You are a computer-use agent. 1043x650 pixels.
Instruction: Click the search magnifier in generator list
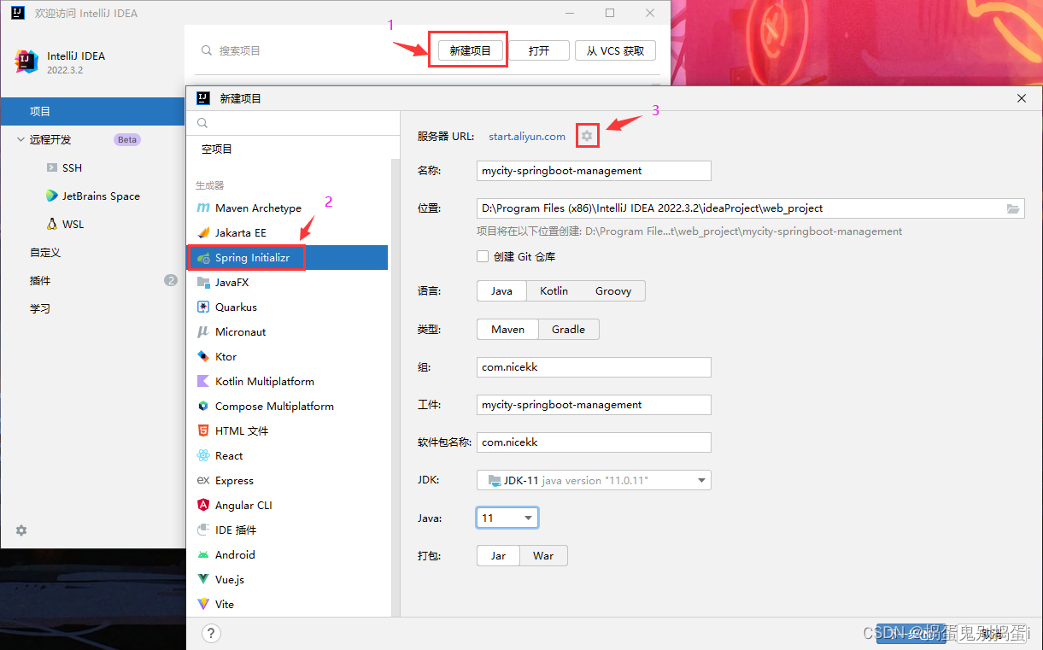coord(202,123)
